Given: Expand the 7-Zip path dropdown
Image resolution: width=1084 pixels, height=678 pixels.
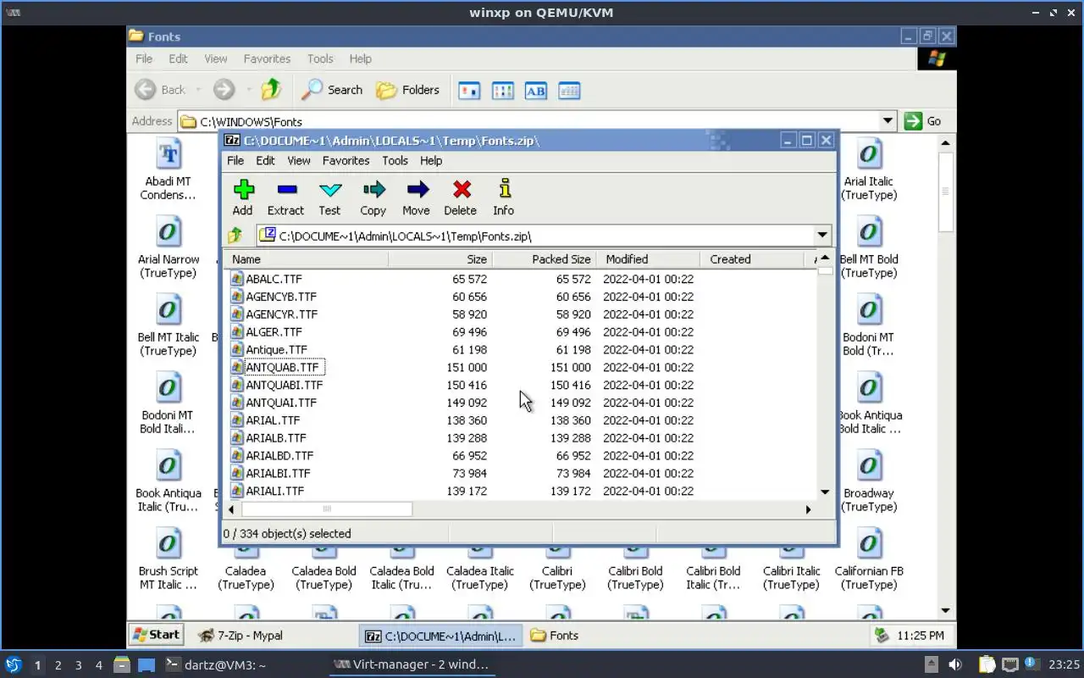Looking at the screenshot, I should (821, 236).
